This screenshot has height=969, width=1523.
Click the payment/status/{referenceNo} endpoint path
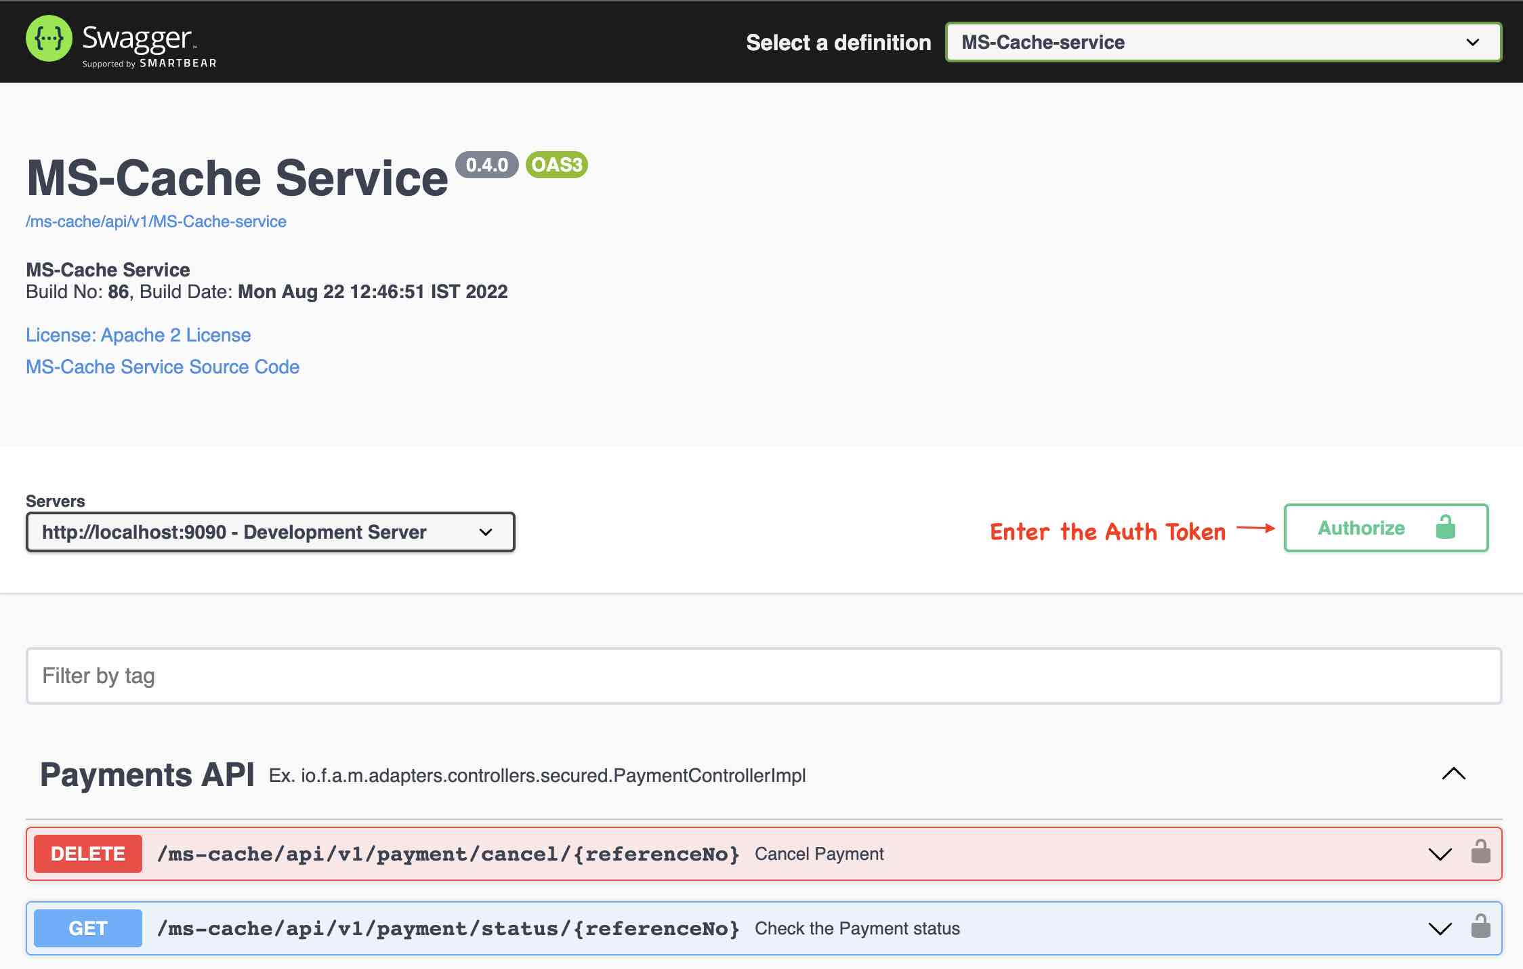click(x=448, y=928)
